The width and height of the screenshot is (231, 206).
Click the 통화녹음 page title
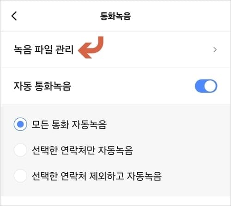pos(115,16)
